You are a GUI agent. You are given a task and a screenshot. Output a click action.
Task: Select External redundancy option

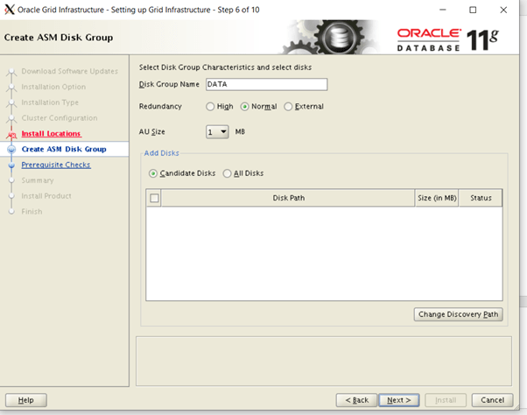(289, 107)
